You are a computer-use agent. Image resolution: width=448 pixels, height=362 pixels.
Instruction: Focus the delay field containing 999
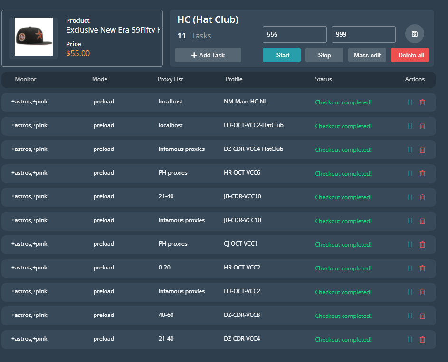[363, 34]
